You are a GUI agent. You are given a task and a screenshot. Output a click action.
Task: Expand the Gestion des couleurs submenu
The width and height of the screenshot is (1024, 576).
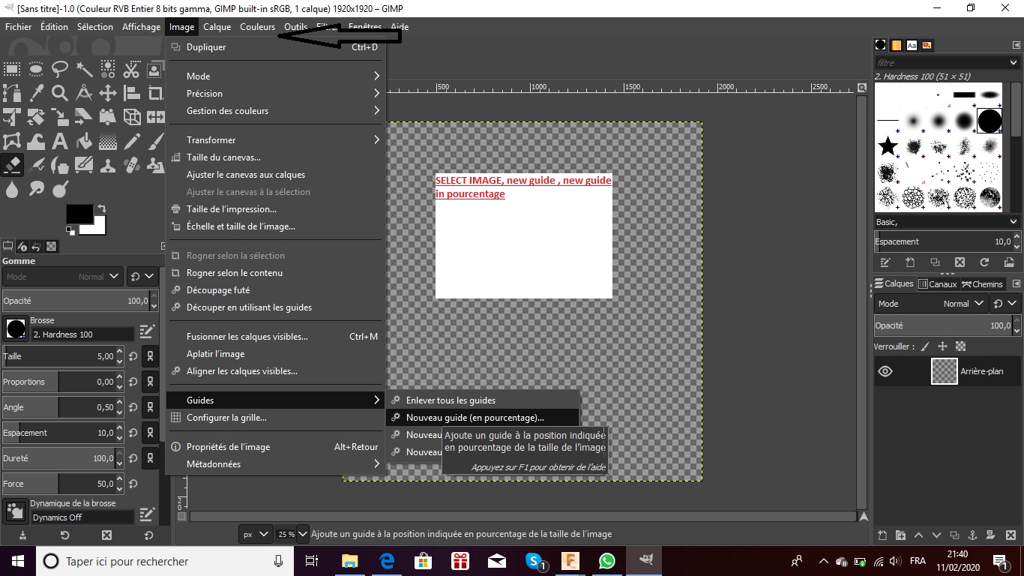[x=274, y=111]
